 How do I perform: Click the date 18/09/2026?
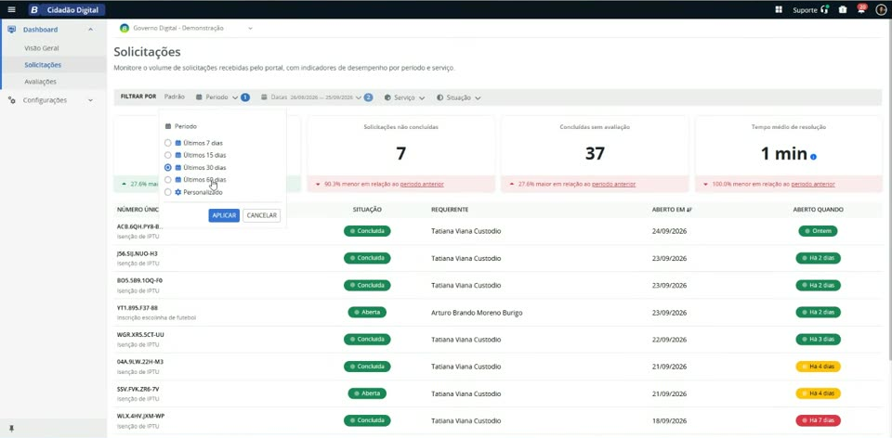click(x=669, y=420)
